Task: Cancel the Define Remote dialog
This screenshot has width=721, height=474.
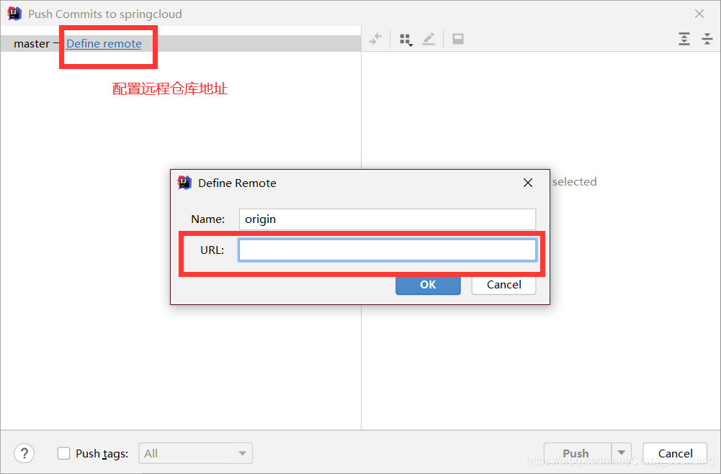Action: coord(503,284)
